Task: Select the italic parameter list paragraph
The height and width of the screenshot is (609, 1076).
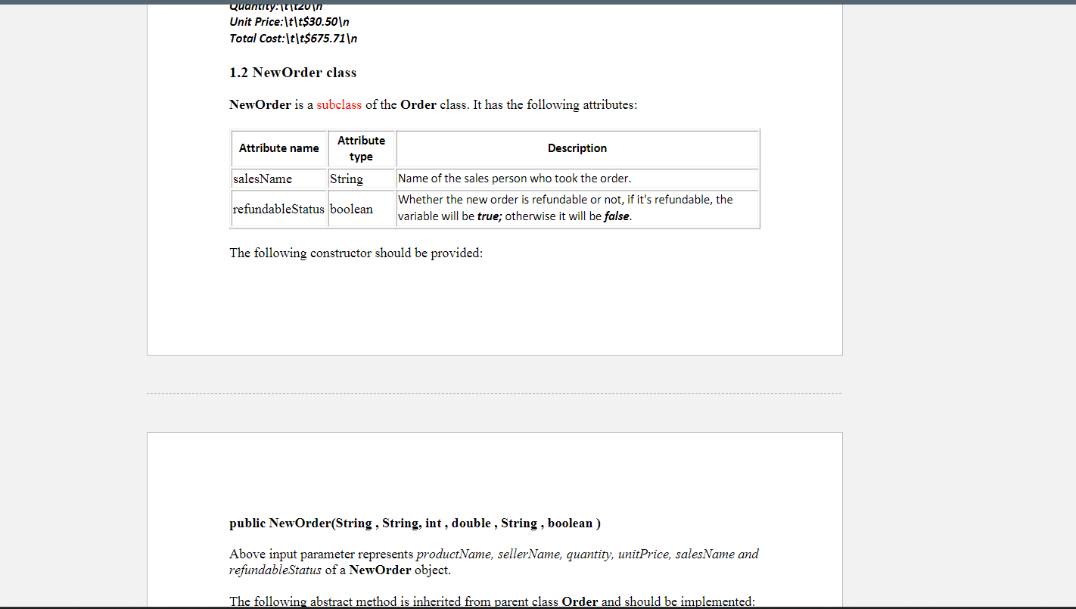Action: (493, 561)
